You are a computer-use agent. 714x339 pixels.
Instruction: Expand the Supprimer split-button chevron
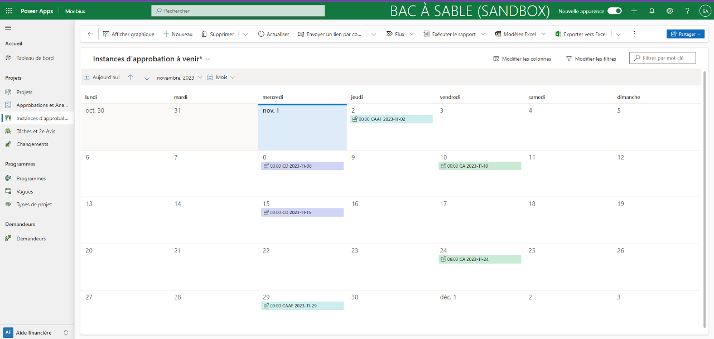pos(245,34)
